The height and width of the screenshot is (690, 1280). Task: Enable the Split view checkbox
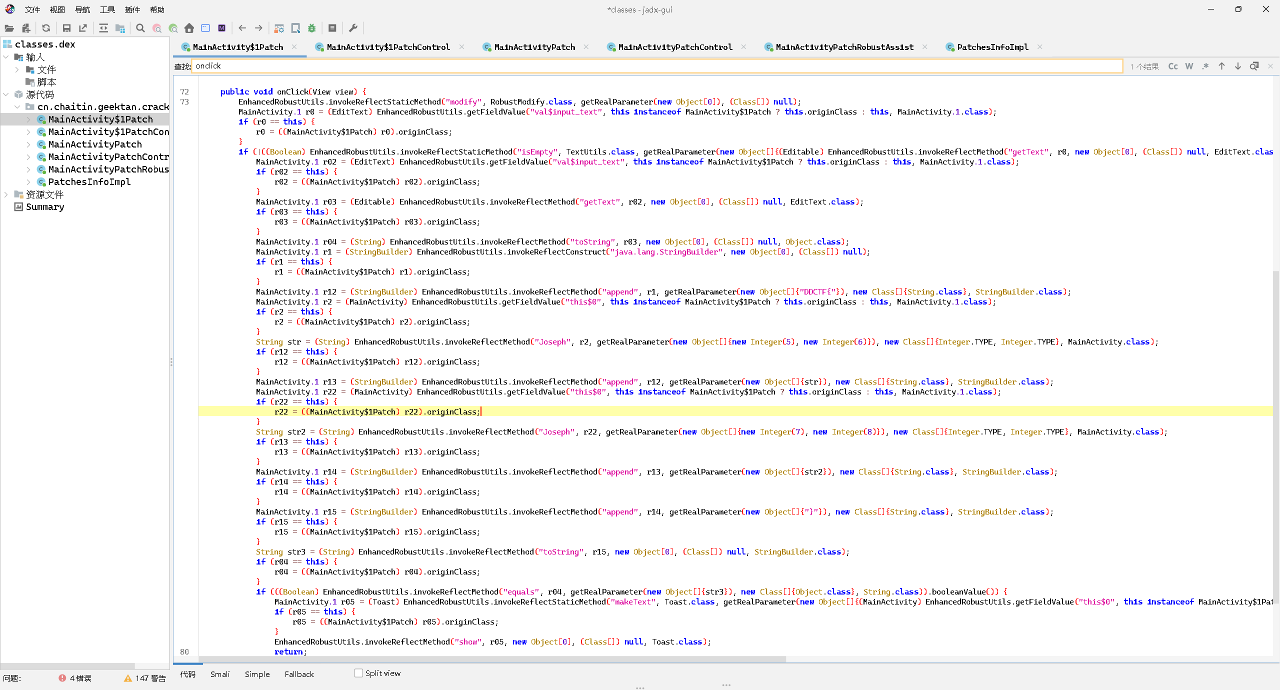click(x=358, y=673)
